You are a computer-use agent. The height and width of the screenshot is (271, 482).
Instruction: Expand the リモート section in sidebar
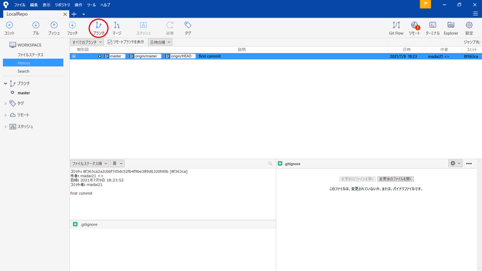(x=6, y=115)
